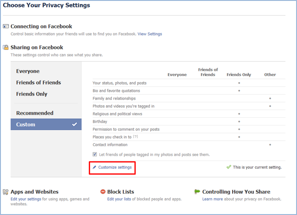Click 'Photos and videos you're tagged in'
The image size is (297, 215).
[124, 106]
